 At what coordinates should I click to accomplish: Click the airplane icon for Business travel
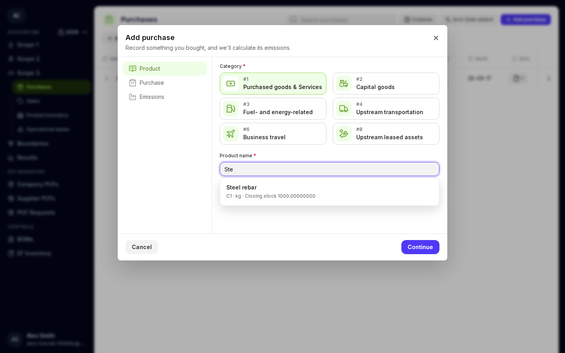coord(231,134)
